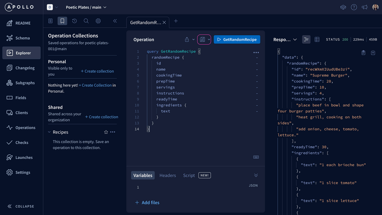Click Create collection under Personal
The height and width of the screenshot is (215, 382).
click(x=97, y=71)
